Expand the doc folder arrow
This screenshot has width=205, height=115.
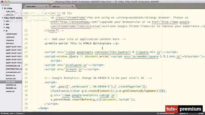(4, 24)
